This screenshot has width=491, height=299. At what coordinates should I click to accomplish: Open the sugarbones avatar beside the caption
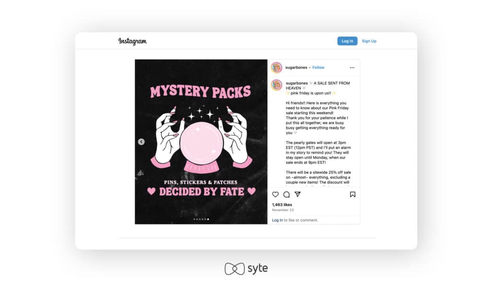277,85
